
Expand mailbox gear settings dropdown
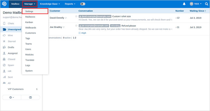pyautogui.click(x=11, y=98)
